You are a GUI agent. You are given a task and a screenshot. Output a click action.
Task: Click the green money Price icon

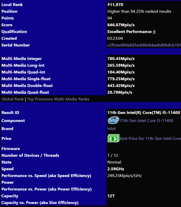114,138
